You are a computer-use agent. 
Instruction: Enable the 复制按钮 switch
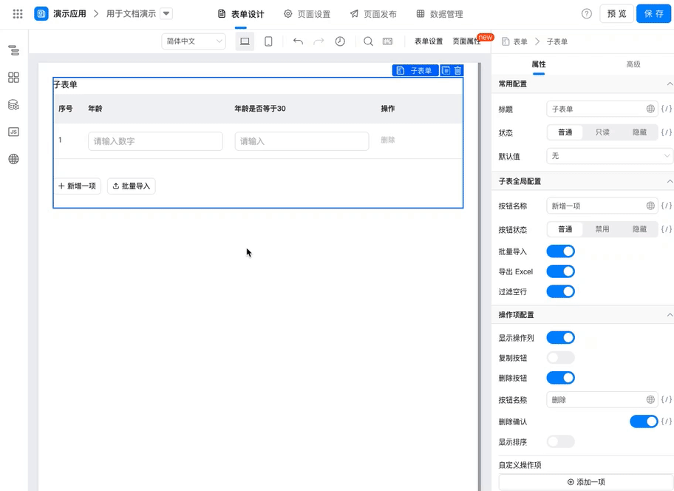click(560, 358)
